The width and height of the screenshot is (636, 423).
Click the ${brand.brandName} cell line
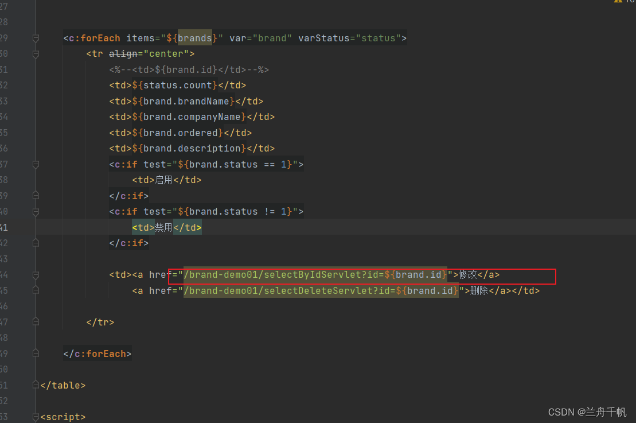[186, 101]
